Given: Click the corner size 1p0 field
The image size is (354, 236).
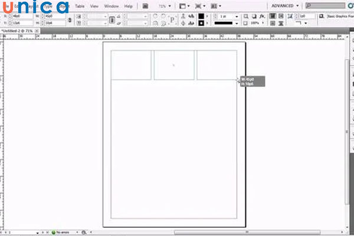Looking at the screenshot, I should (x=307, y=17).
